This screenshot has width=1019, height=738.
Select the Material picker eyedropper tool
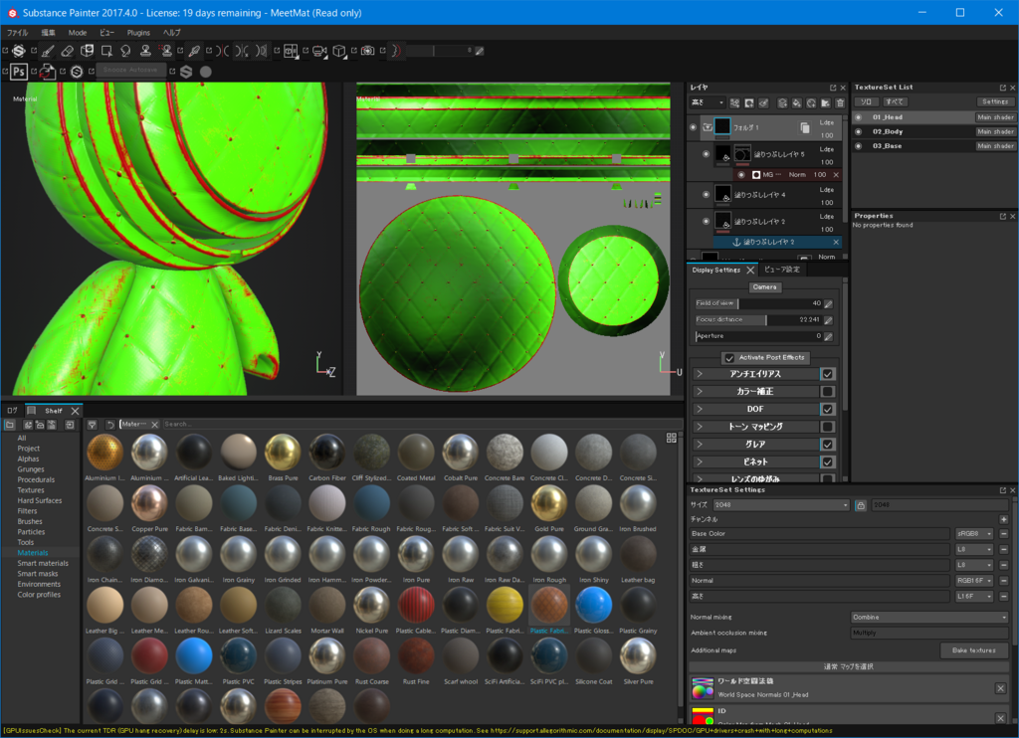[194, 51]
